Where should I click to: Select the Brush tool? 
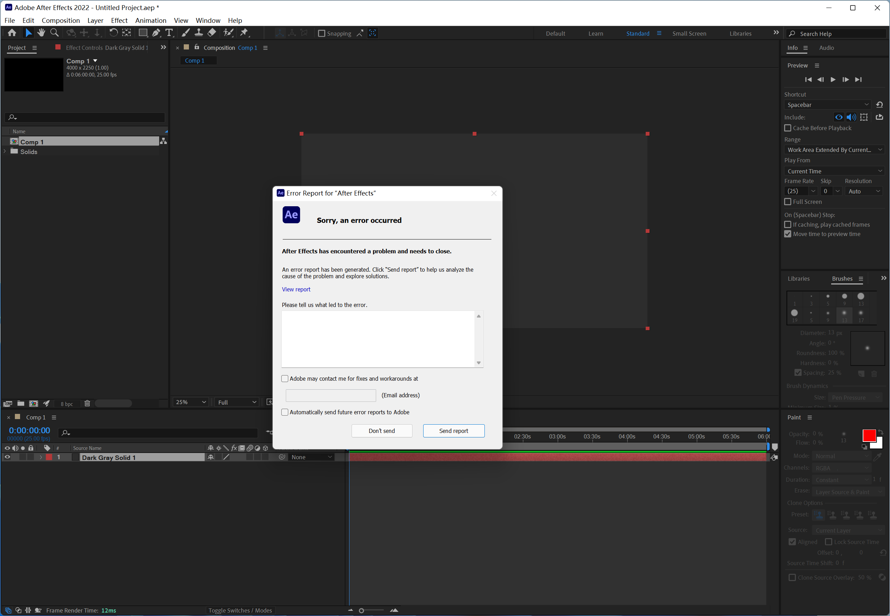point(185,33)
